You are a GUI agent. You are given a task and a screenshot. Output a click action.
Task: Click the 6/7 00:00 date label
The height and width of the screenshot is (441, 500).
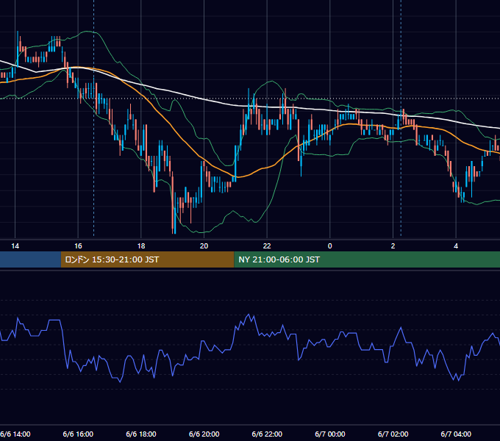pyautogui.click(x=330, y=434)
